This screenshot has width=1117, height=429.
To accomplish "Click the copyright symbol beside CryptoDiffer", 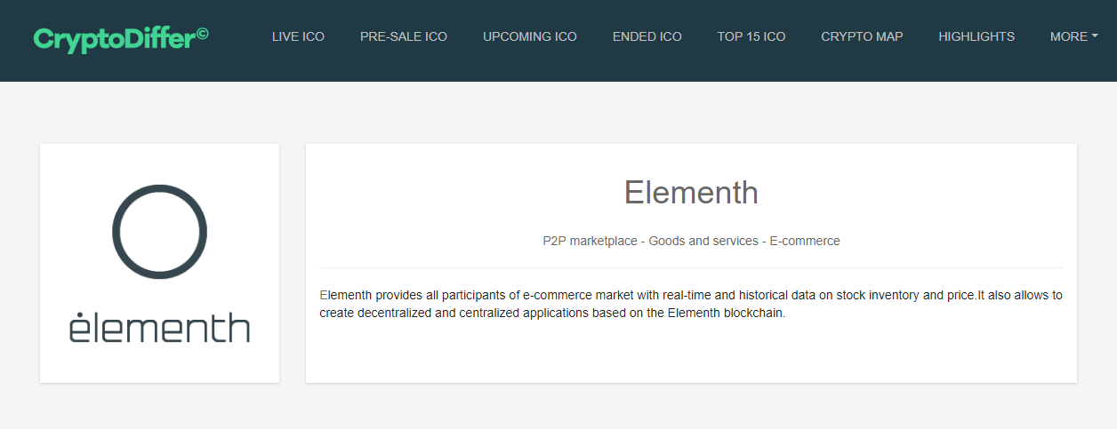I will (x=203, y=34).
